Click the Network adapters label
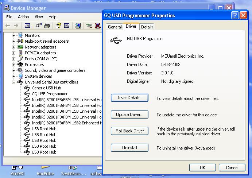 [x=40, y=47]
